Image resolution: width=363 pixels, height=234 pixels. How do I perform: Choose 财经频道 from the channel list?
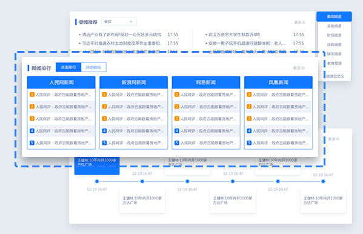(334, 35)
